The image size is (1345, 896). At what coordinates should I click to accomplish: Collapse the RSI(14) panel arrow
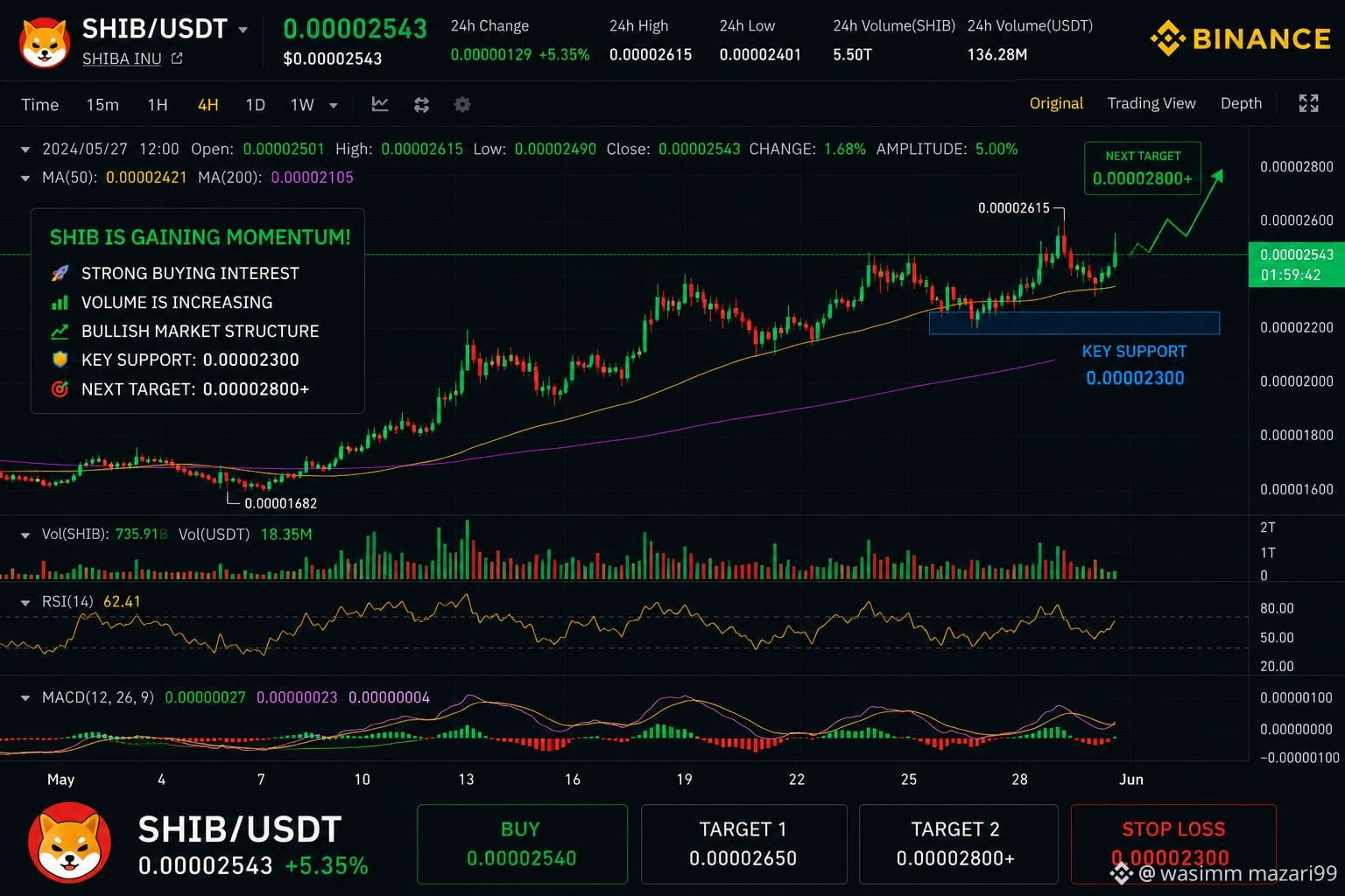pos(25,602)
